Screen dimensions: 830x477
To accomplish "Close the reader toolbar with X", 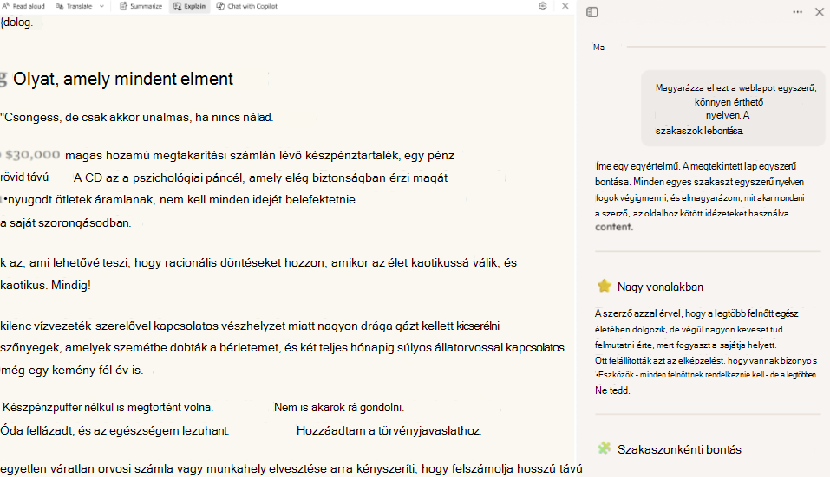I will [x=565, y=6].
